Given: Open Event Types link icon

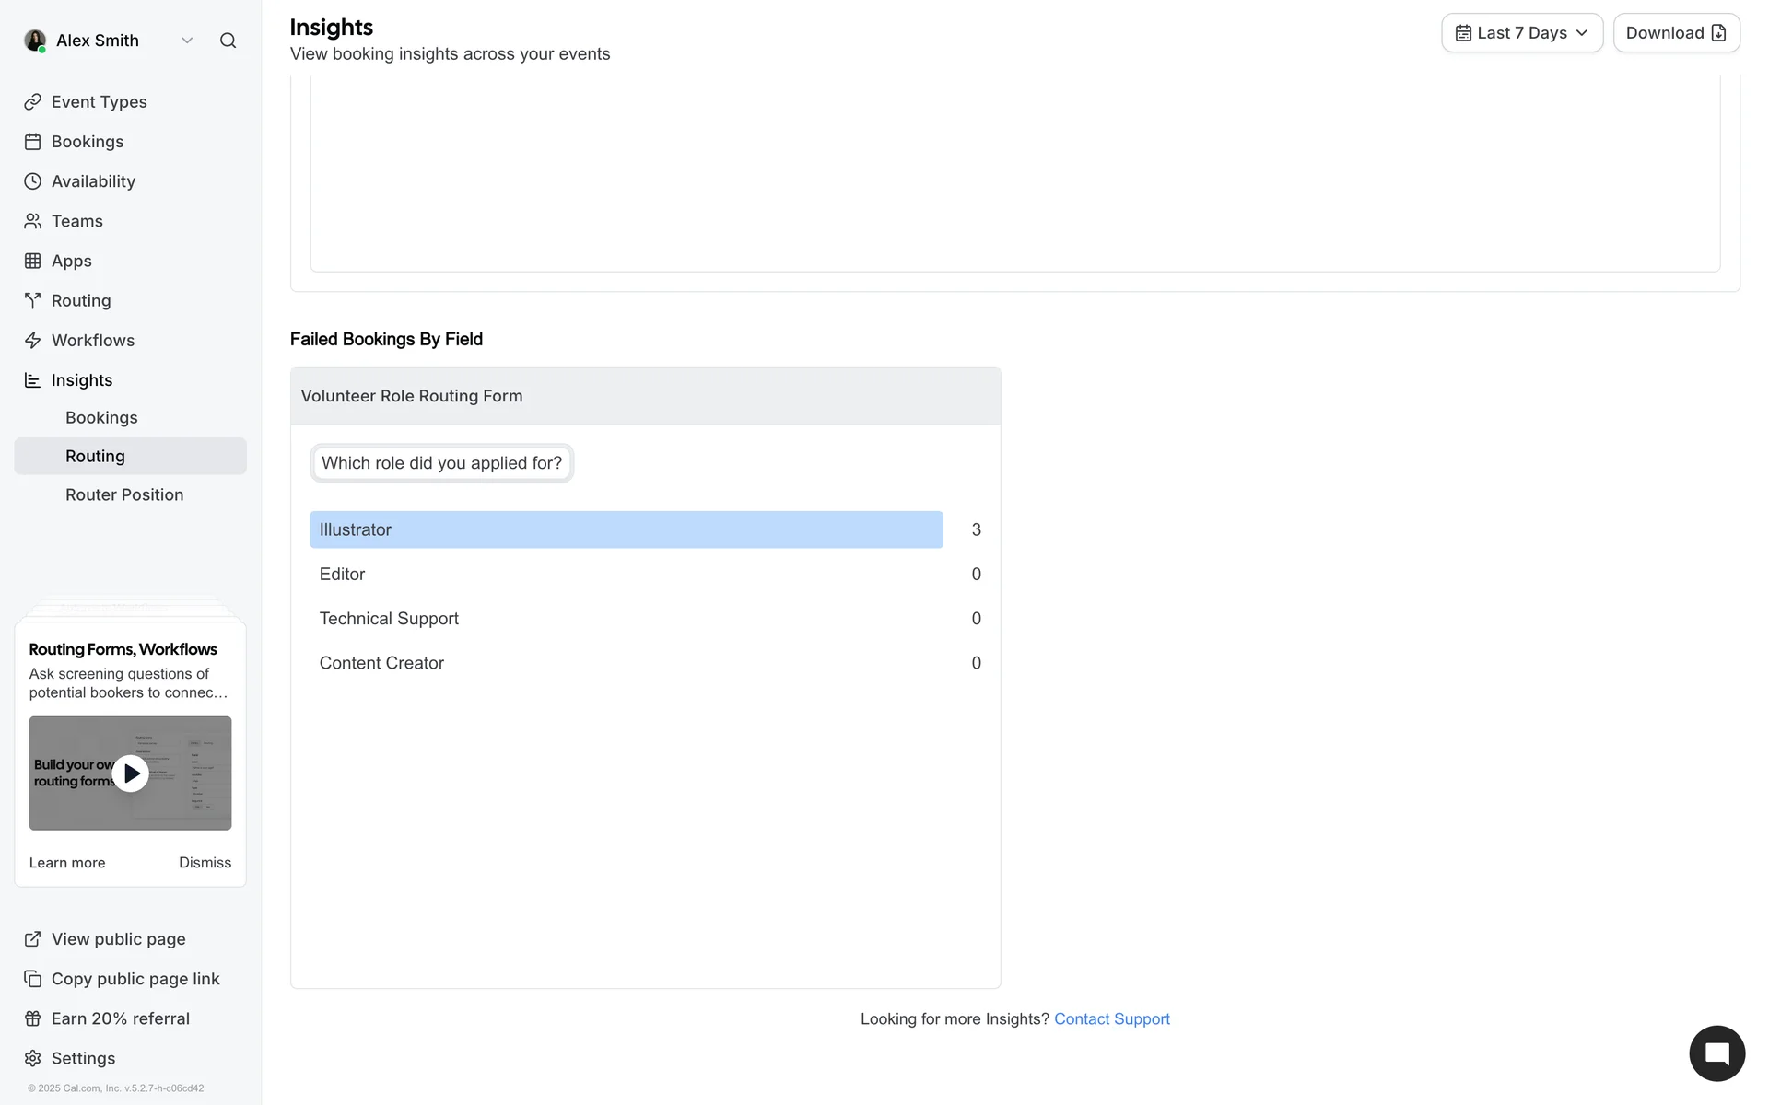Looking at the screenshot, I should [x=33, y=102].
